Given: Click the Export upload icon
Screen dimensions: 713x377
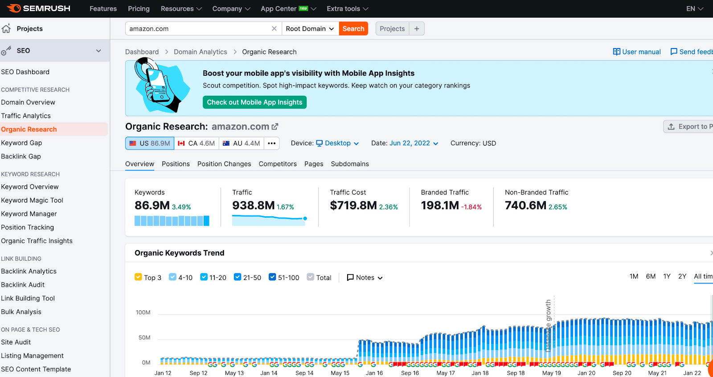Looking at the screenshot, I should pyautogui.click(x=671, y=127).
